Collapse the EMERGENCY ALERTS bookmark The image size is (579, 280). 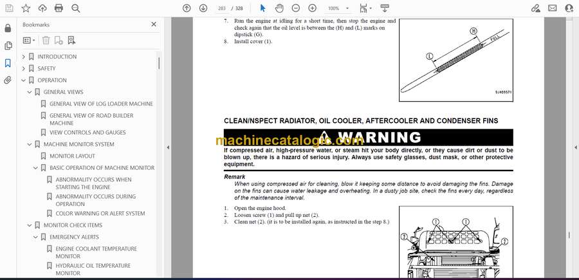click(35, 237)
